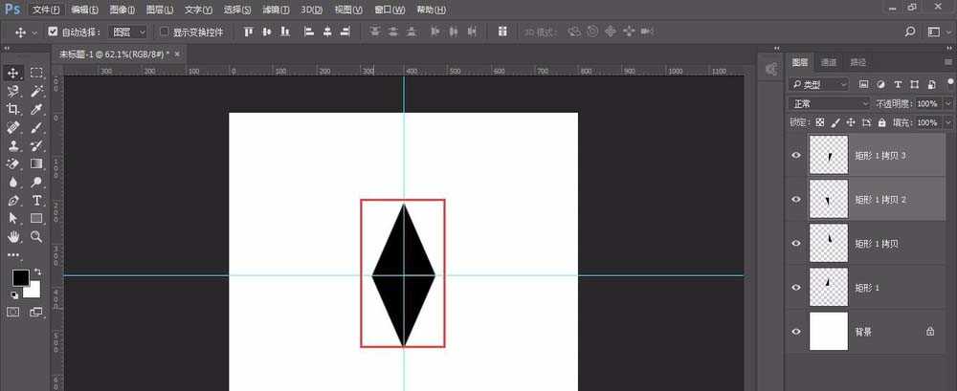
Task: Select the Move tool
Action: pos(13,73)
